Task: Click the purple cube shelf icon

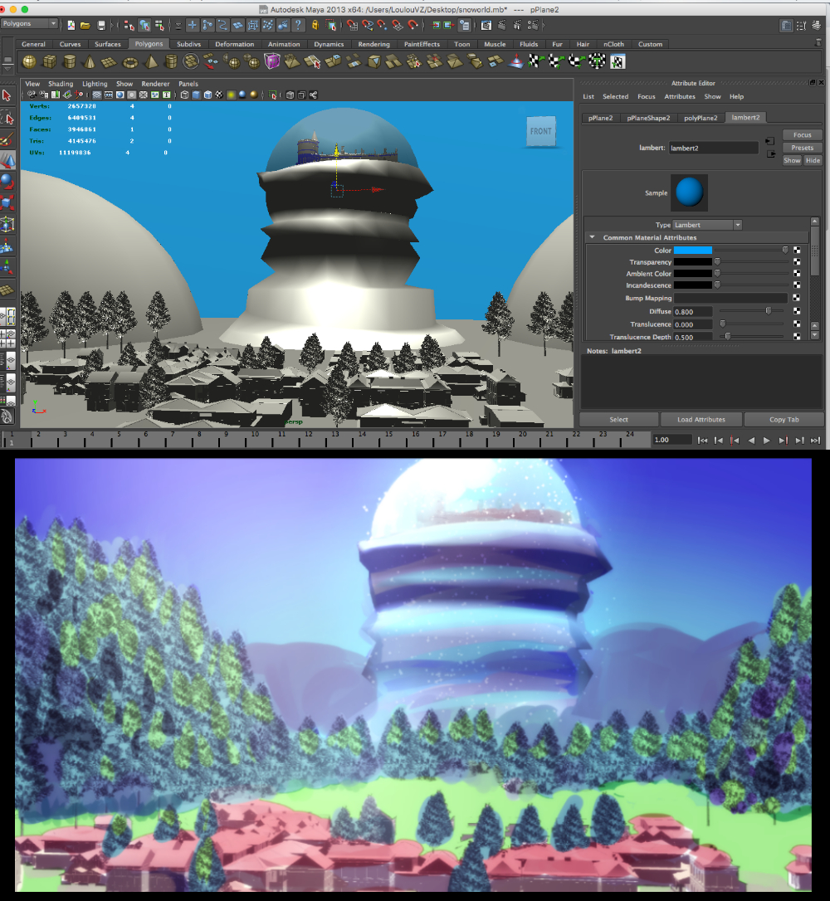Action: click(x=271, y=61)
